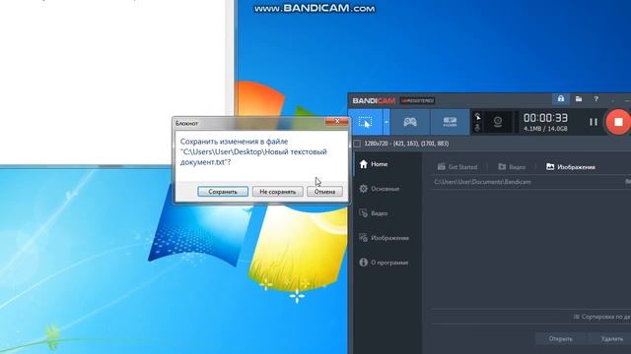Screen dimensions: 631x354
Task: Pause the Bandicam recording
Action: pyautogui.click(x=594, y=122)
